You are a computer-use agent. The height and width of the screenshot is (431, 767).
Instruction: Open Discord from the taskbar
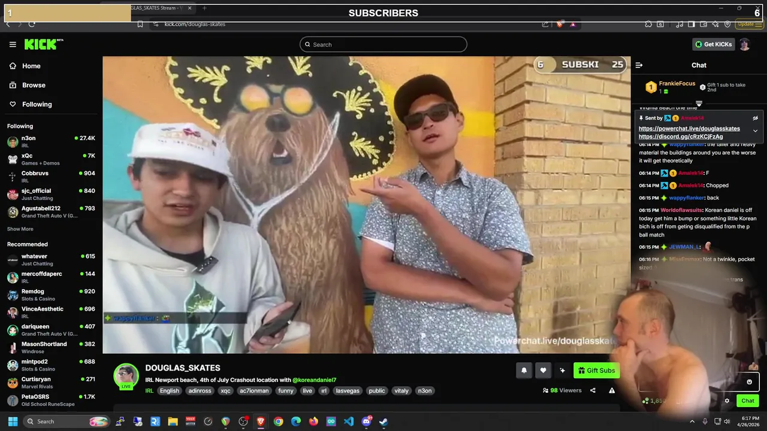[366, 421]
